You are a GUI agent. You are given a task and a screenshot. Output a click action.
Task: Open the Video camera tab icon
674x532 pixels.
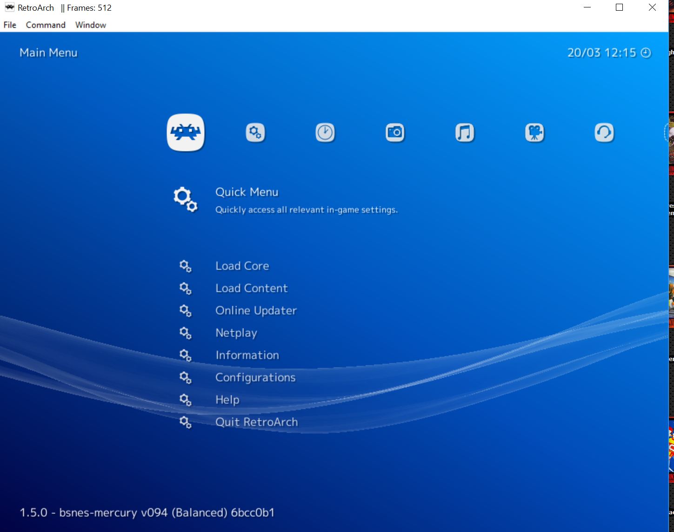(x=534, y=132)
